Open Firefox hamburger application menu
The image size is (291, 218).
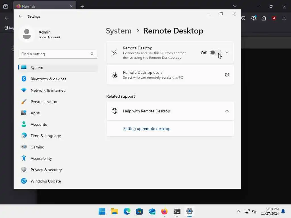tap(284, 18)
